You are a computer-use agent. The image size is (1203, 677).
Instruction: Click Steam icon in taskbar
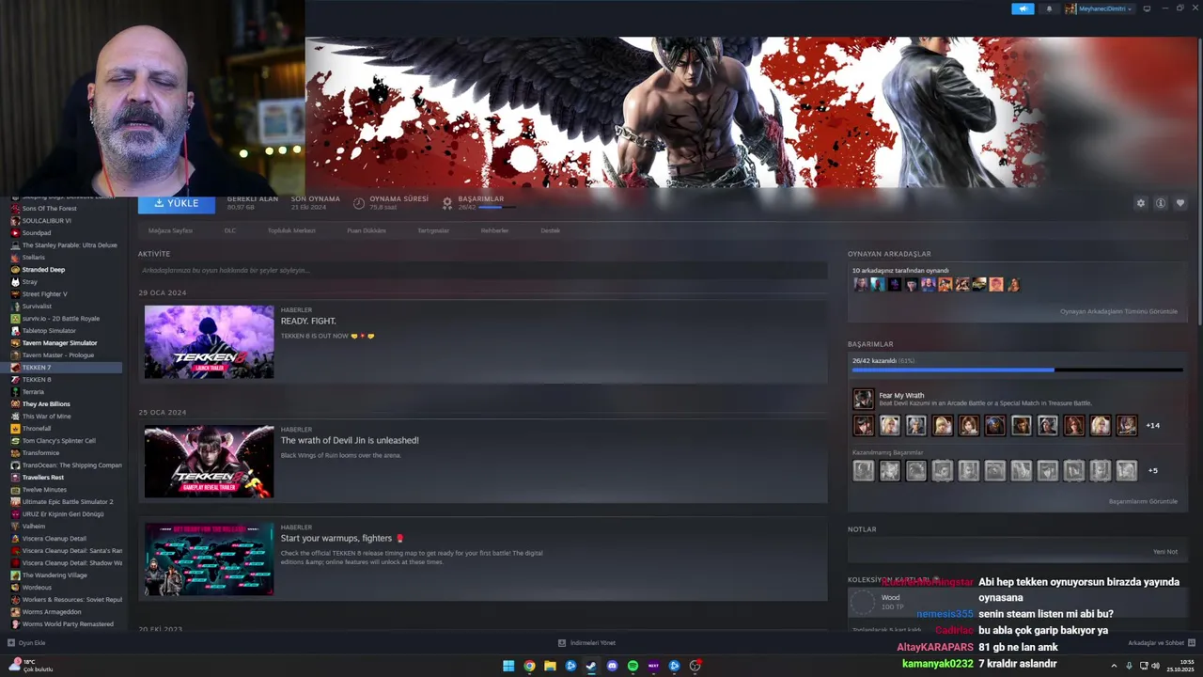591,666
